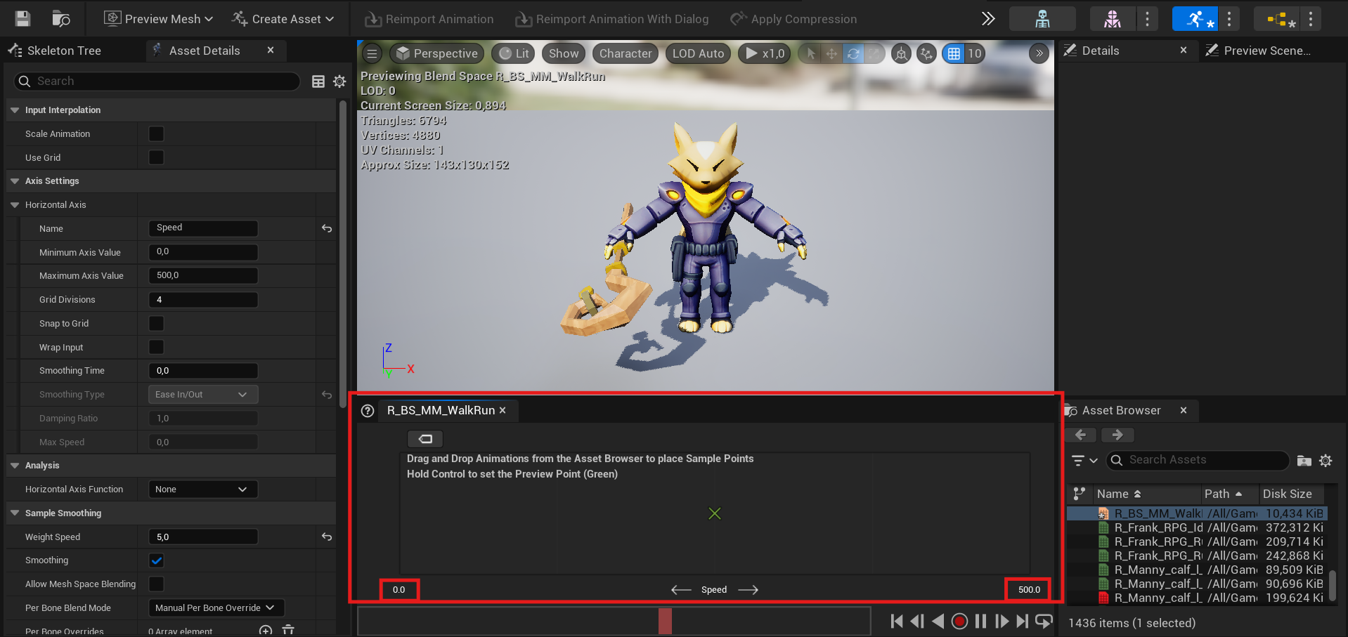Screen dimensions: 1348x637
Task: Uncheck the Smoothing checkbox
Action: coord(157,560)
